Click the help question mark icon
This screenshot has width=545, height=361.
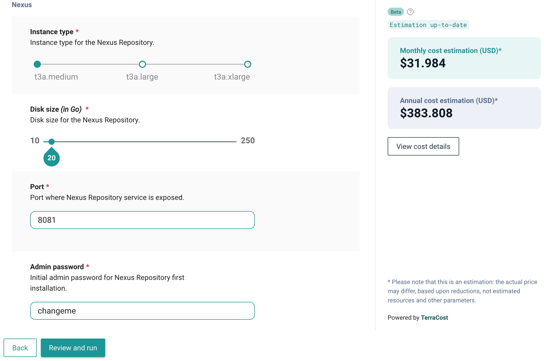[x=410, y=12]
